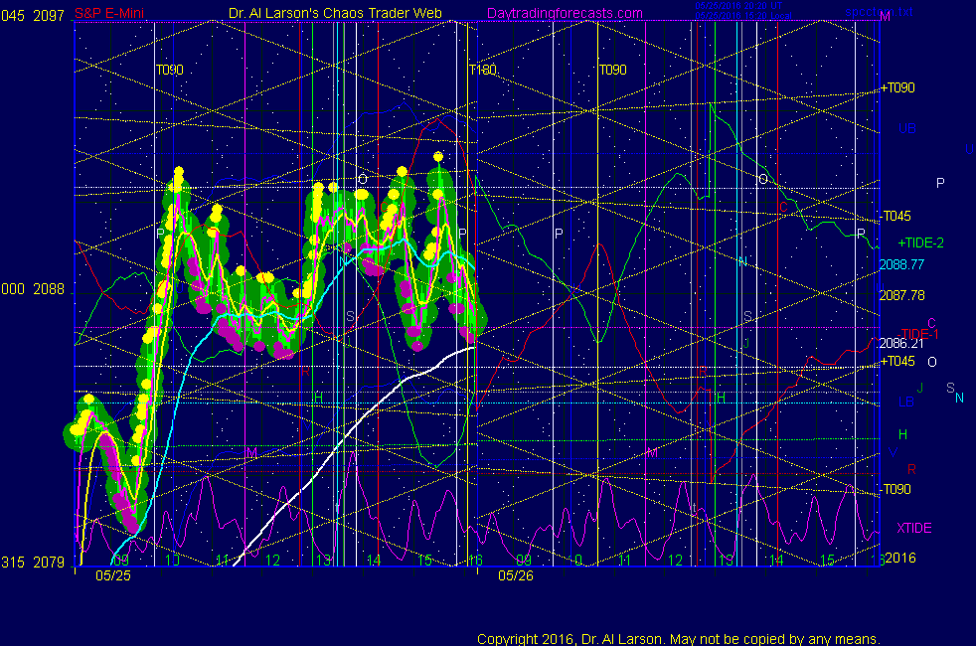Click the 045 2097 price axis label
The image size is (976, 646).
click(x=33, y=16)
